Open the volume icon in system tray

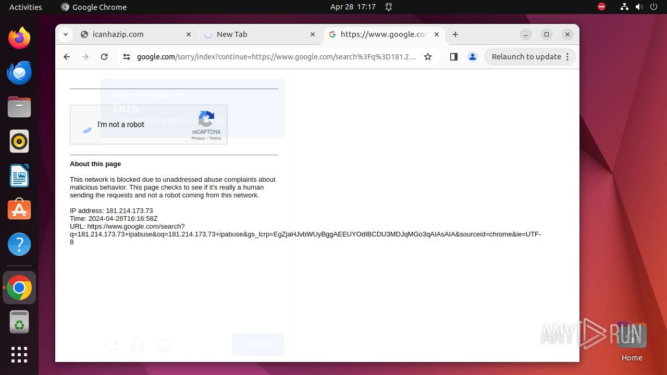[x=639, y=7]
